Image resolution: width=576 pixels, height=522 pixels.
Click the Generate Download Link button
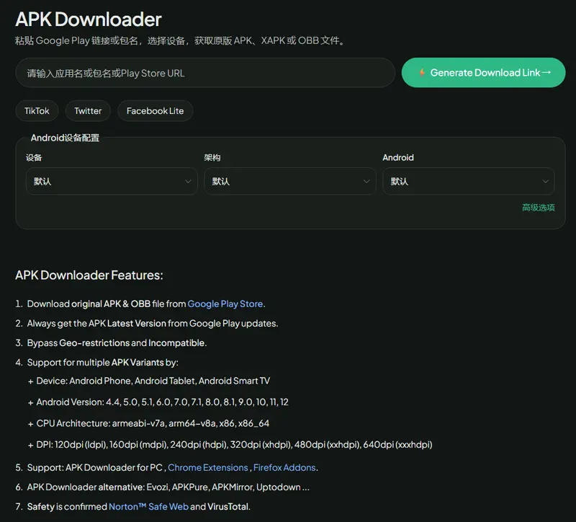483,73
